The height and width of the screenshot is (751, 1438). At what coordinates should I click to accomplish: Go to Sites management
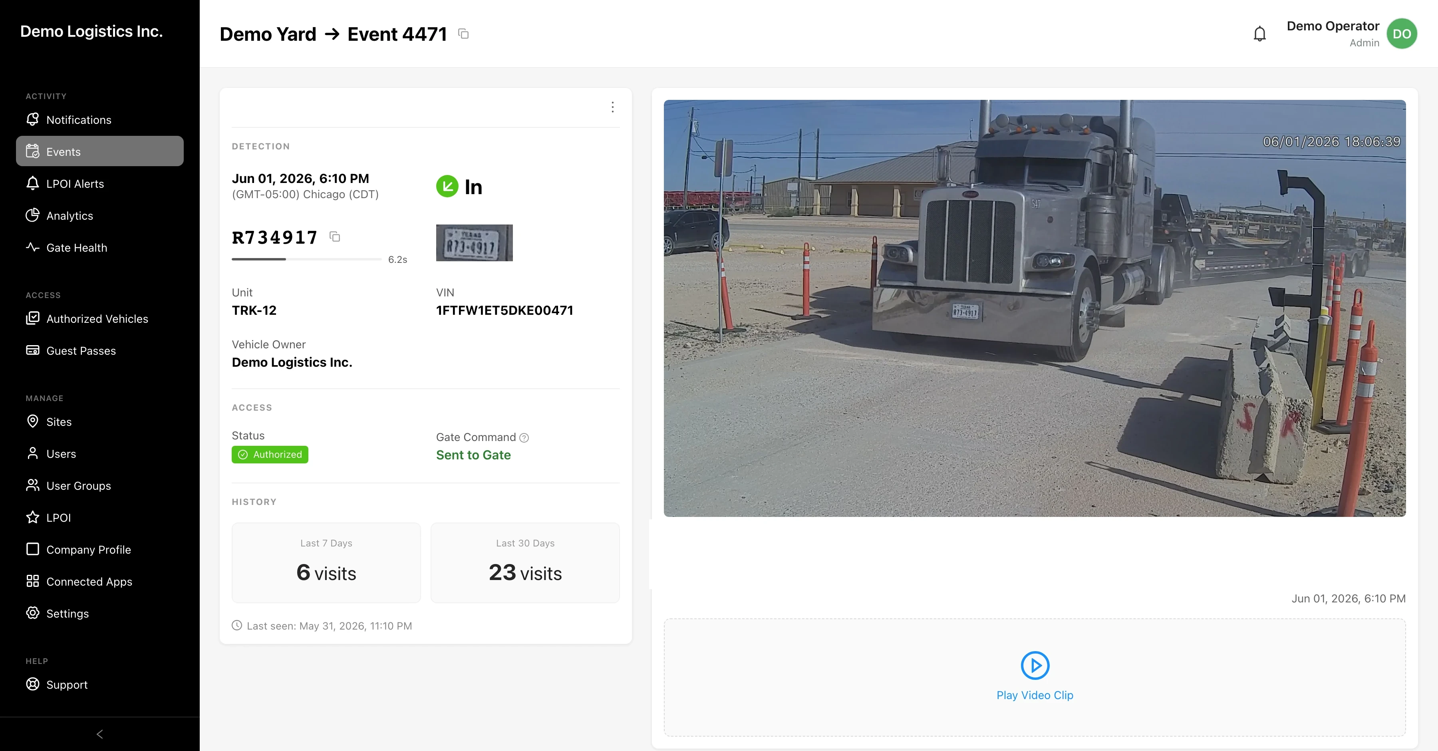pyautogui.click(x=99, y=421)
